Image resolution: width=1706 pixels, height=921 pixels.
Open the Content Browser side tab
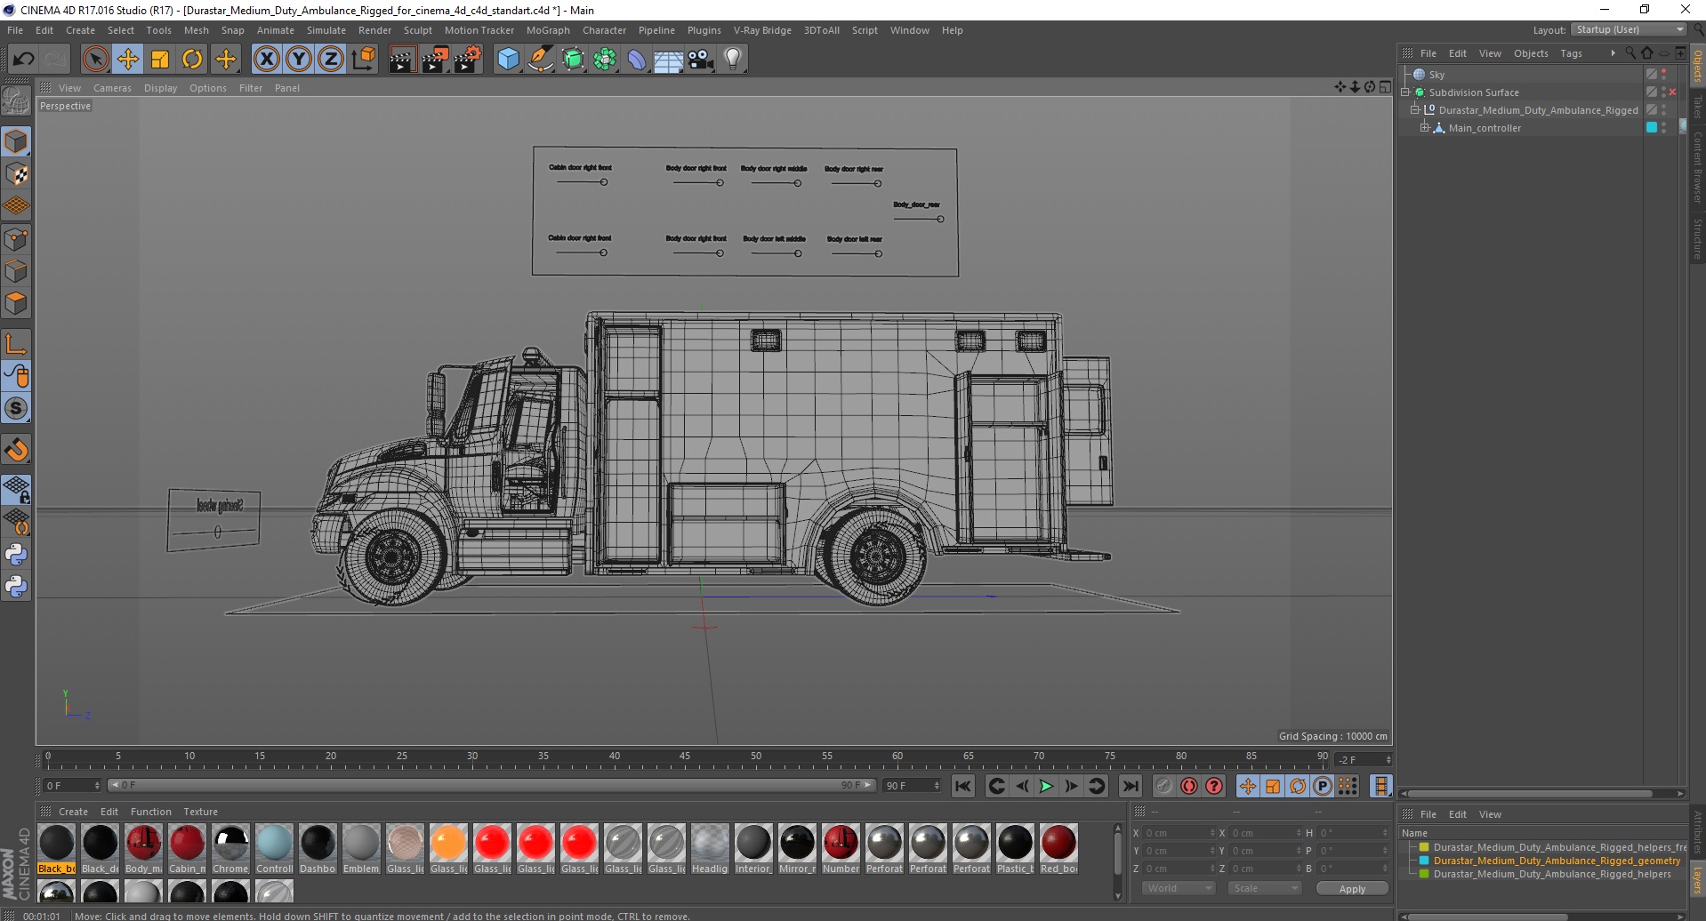(1698, 167)
